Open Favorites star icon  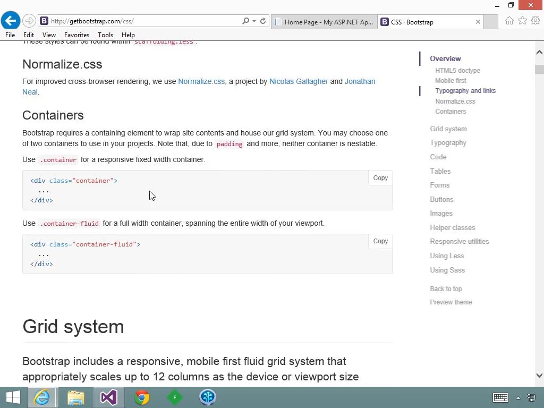522,21
